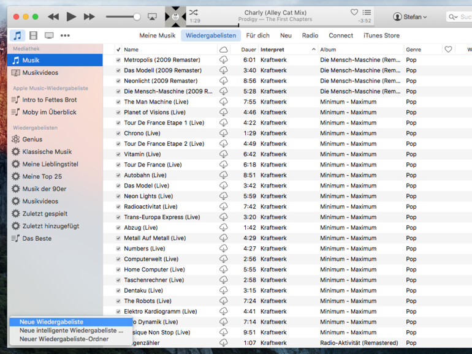Switch to Movies library icon
Image resolution: width=472 pixels, height=354 pixels.
34,36
